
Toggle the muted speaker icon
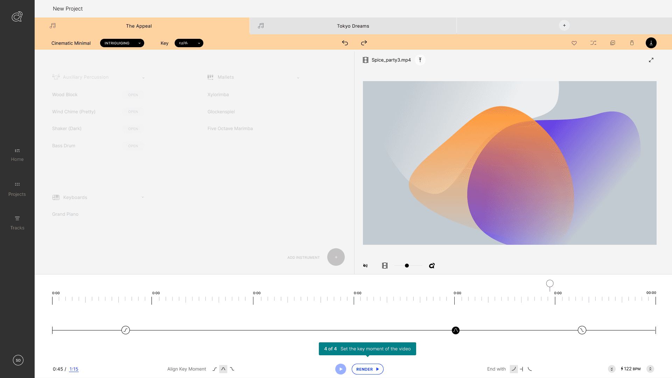365,266
